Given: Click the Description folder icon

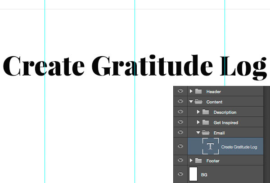Looking at the screenshot, I should pyautogui.click(x=206, y=112).
